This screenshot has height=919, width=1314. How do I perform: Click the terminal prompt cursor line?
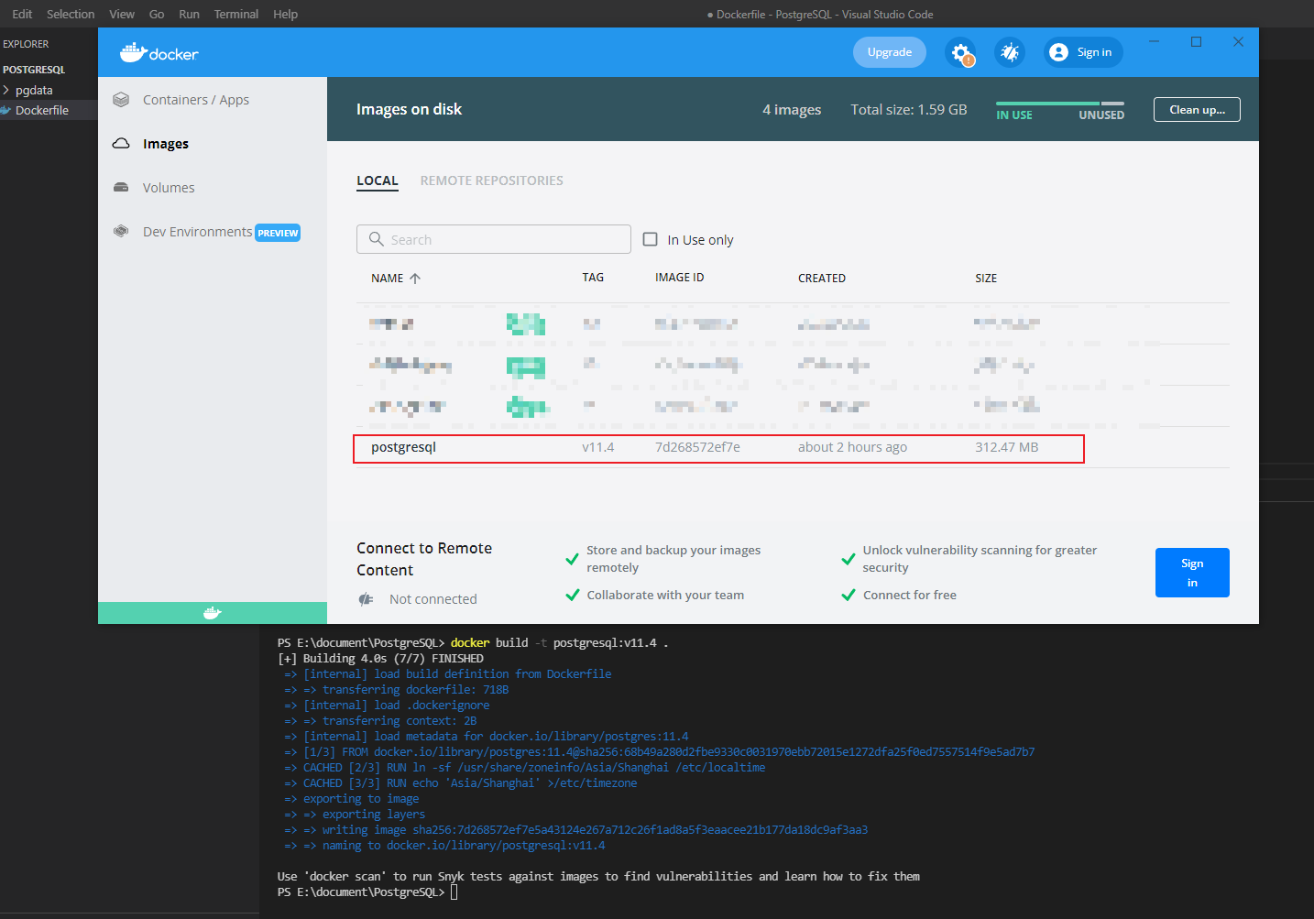(x=367, y=892)
